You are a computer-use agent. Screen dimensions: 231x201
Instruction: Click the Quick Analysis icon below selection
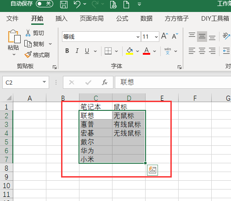click(x=152, y=170)
